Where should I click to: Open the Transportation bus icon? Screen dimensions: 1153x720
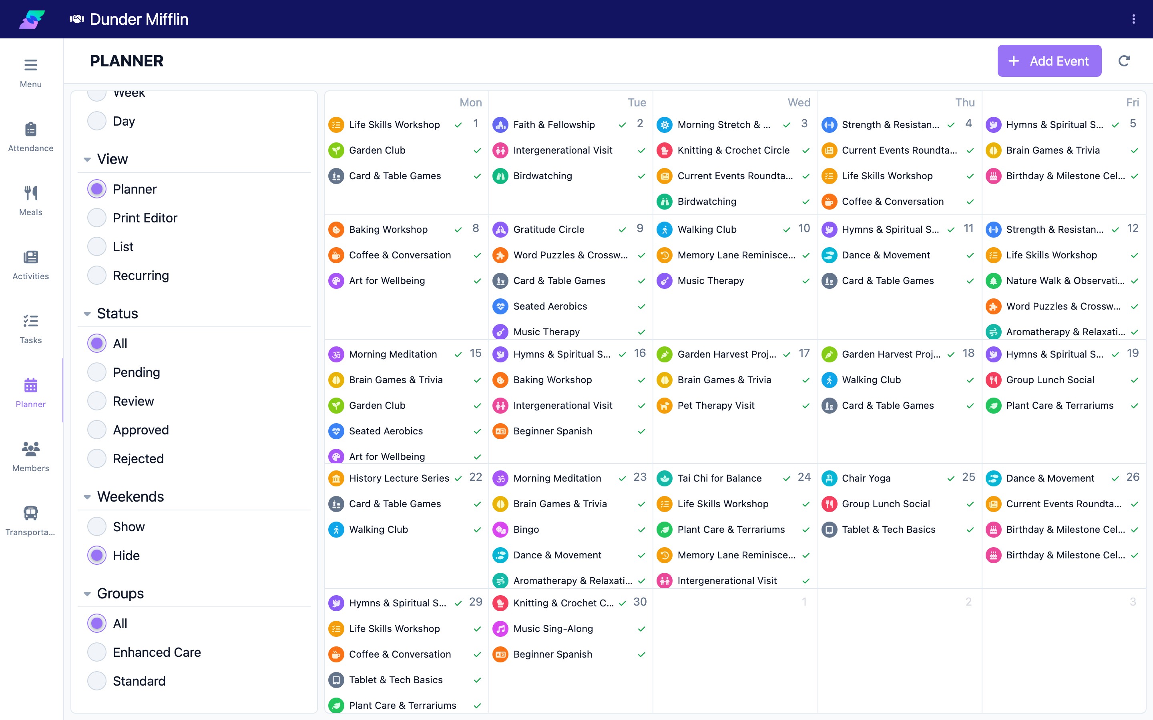30,513
